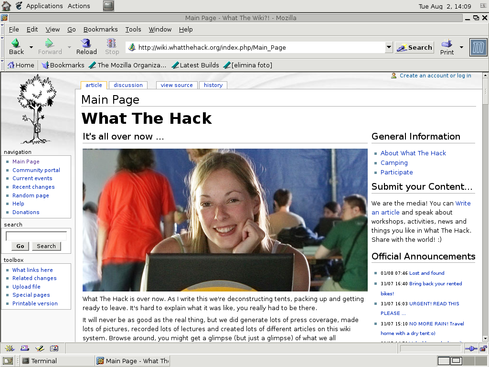This screenshot has width=489, height=367.
Task: Click the Back navigation arrow icon
Action: point(16,43)
